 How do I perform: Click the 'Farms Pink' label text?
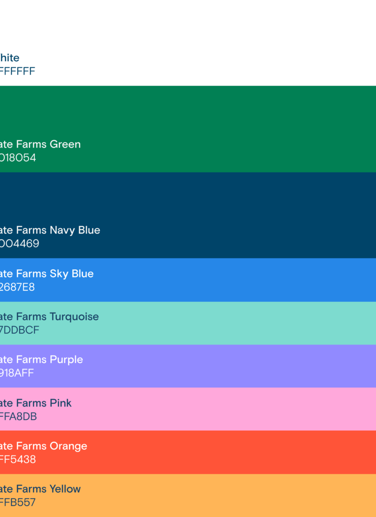tap(44, 403)
